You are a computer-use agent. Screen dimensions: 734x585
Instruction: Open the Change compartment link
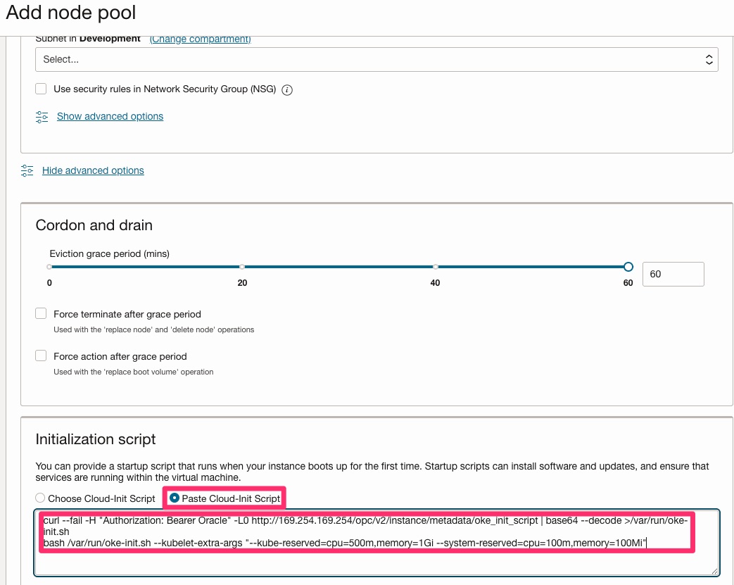(x=199, y=39)
